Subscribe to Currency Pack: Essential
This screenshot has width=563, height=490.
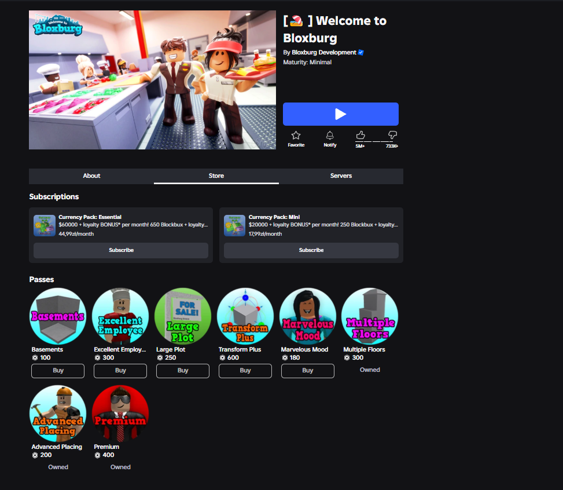(121, 250)
